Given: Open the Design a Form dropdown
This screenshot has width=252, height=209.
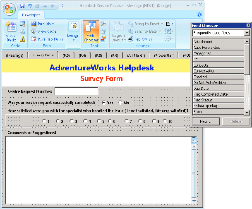Looking at the screenshot, I should click(x=73, y=32).
